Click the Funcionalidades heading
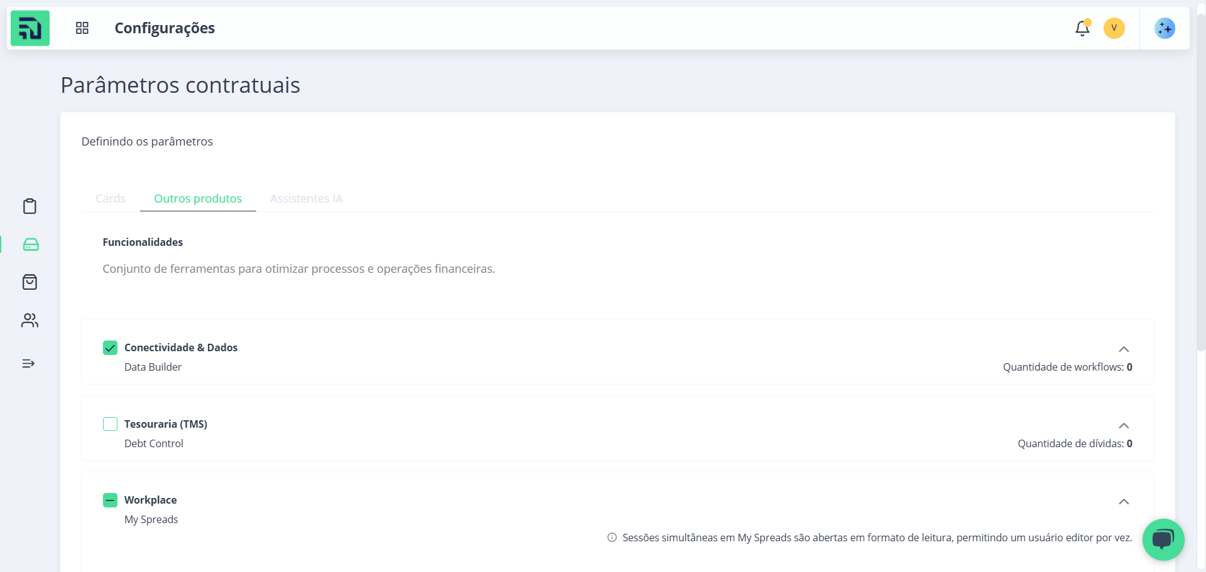1206x572 pixels. pyautogui.click(x=143, y=242)
